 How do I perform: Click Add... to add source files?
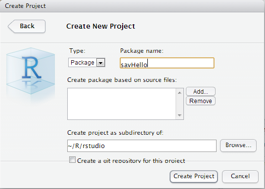[x=201, y=91]
